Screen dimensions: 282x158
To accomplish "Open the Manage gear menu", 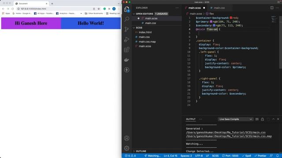I will click(127, 148).
